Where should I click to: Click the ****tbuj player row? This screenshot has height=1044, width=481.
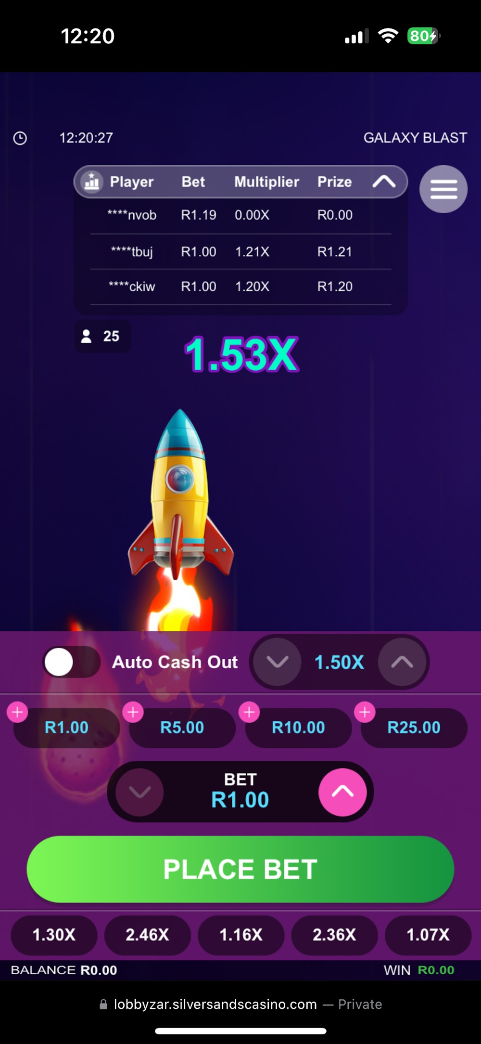coord(240,252)
